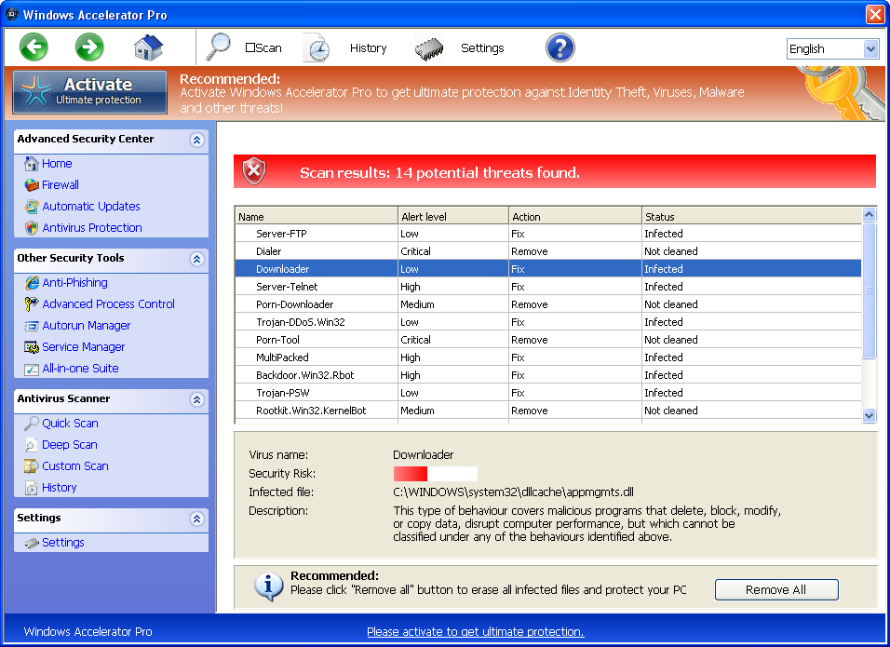
Task: Click the Security Risk level bar
Action: [x=436, y=474]
